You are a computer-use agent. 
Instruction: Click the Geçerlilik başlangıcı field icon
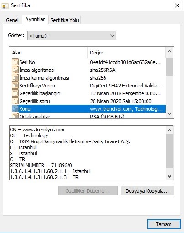[x=15, y=93]
